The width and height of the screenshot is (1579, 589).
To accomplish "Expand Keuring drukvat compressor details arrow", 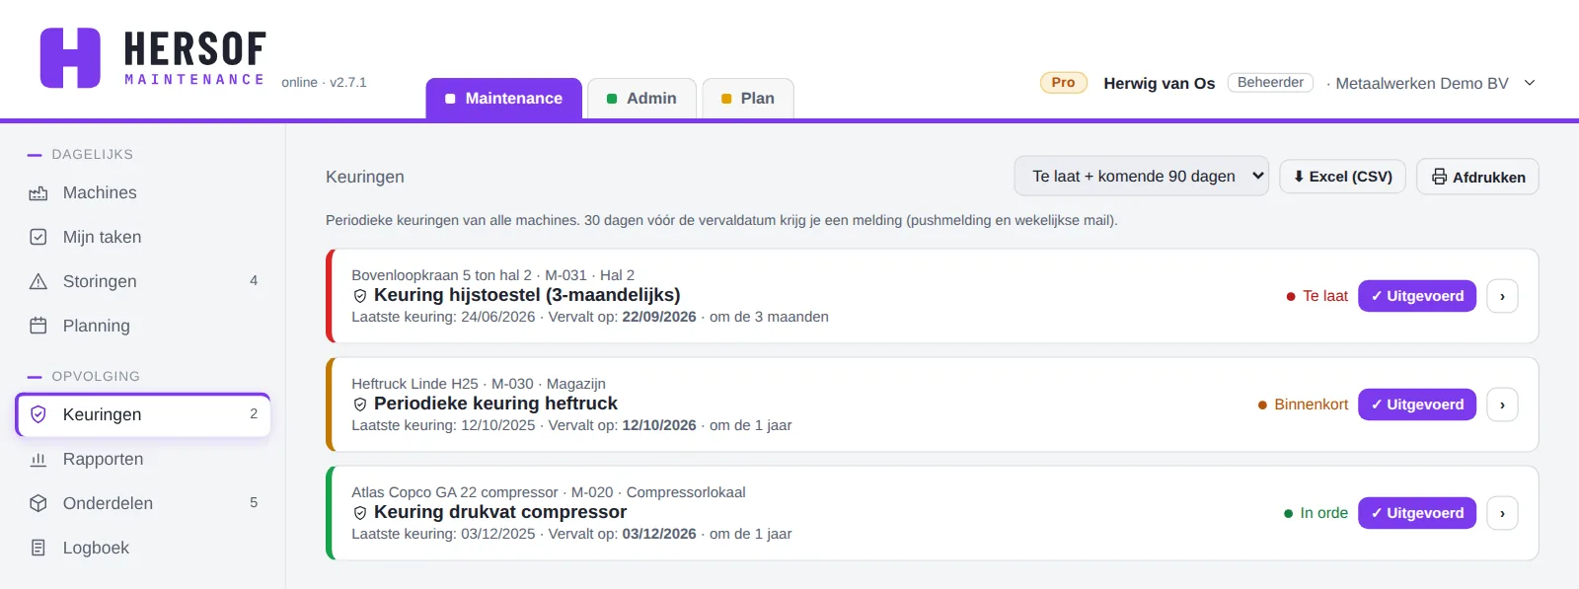I will (1502, 513).
